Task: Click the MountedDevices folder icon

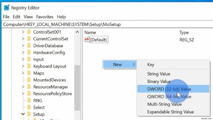Action: 29,80
